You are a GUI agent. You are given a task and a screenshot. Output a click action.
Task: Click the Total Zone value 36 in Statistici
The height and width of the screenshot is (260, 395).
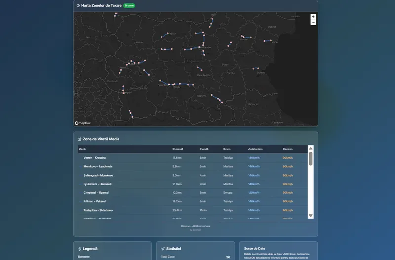pyautogui.click(x=228, y=257)
